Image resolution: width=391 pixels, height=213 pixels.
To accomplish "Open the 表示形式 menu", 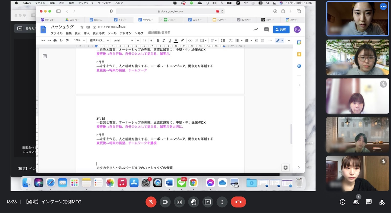I will coord(99,33).
